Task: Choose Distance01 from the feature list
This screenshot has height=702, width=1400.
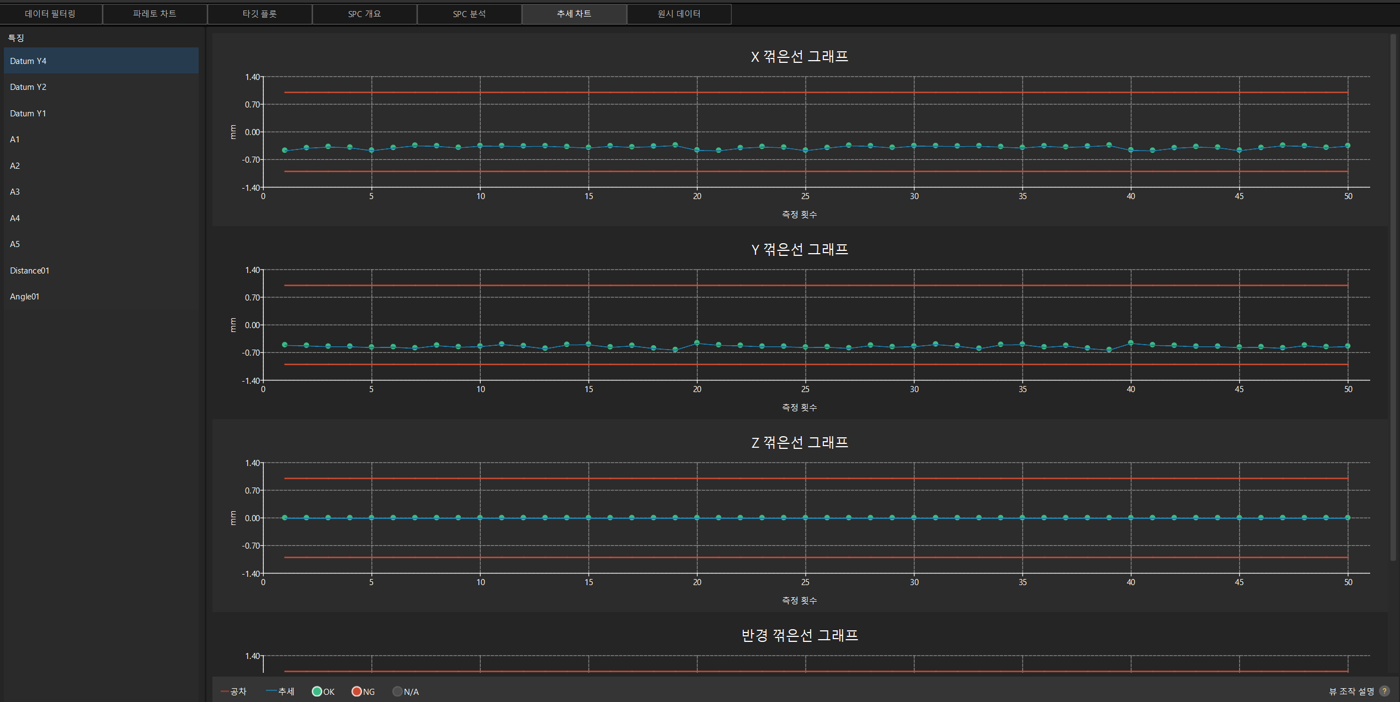Action: point(101,271)
